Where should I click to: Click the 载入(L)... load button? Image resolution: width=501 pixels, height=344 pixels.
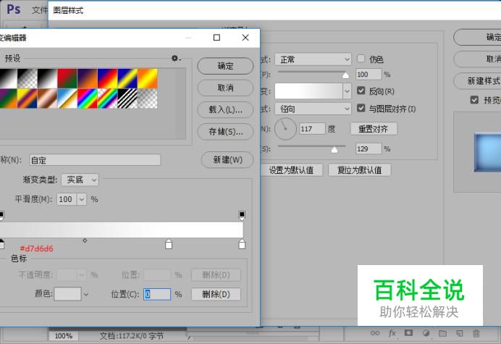tap(225, 109)
